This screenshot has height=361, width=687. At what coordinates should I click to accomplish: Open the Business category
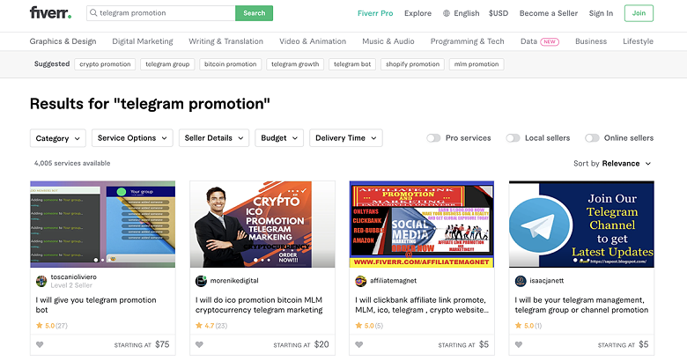click(591, 41)
